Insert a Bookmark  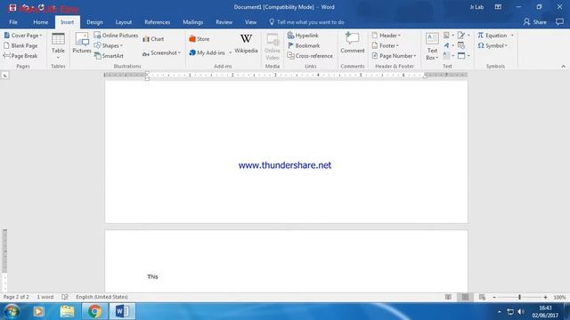tap(304, 45)
